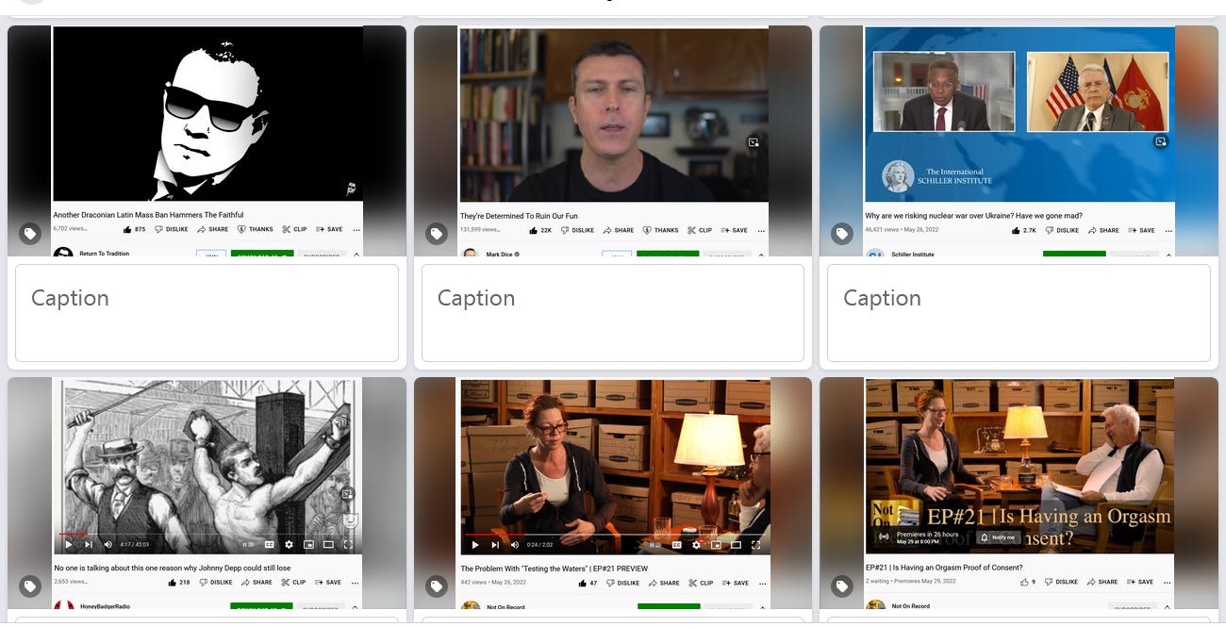Open three-dot menu under EP#21 Orgasm video
1226x627 pixels.
(1167, 582)
